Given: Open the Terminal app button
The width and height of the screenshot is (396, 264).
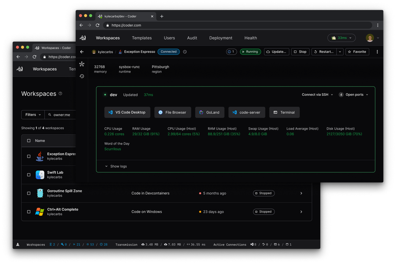Looking at the screenshot, I should pyautogui.click(x=284, y=112).
